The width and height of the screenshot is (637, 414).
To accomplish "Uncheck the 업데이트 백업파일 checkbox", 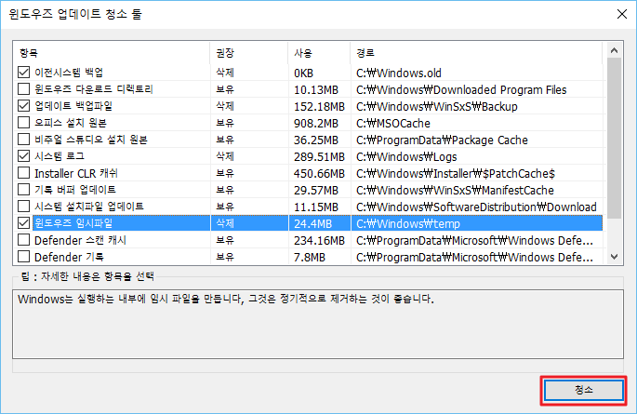I will point(23,106).
